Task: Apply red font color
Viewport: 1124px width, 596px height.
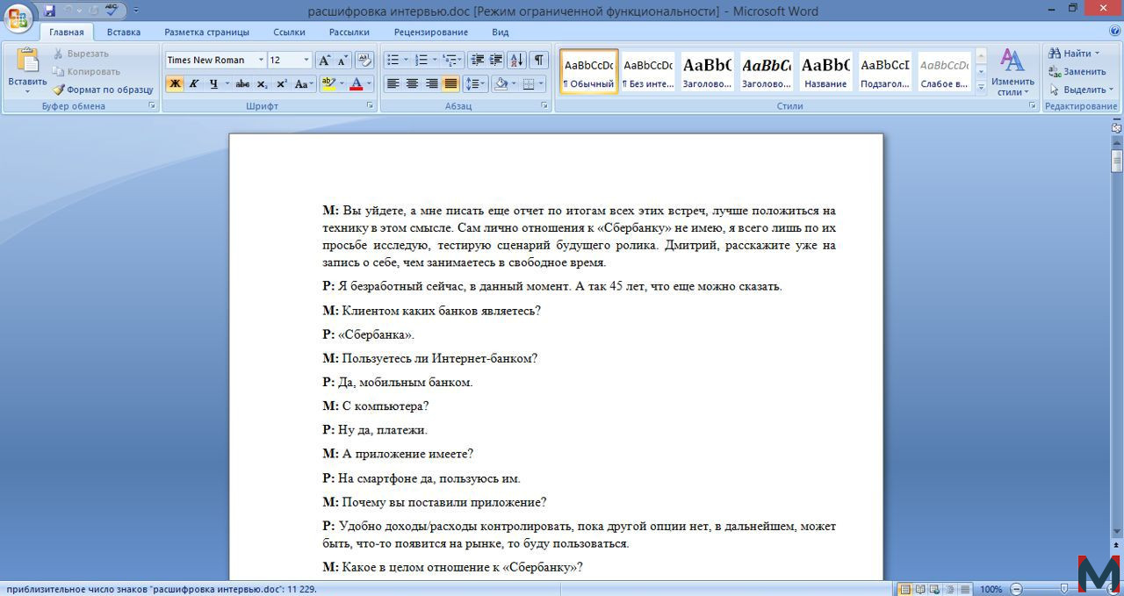Action: tap(356, 84)
